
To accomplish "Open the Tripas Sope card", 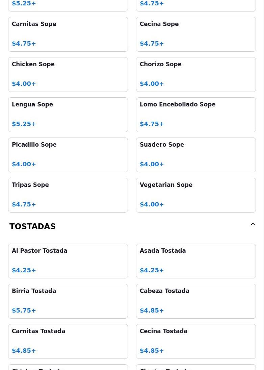I will coord(68,195).
